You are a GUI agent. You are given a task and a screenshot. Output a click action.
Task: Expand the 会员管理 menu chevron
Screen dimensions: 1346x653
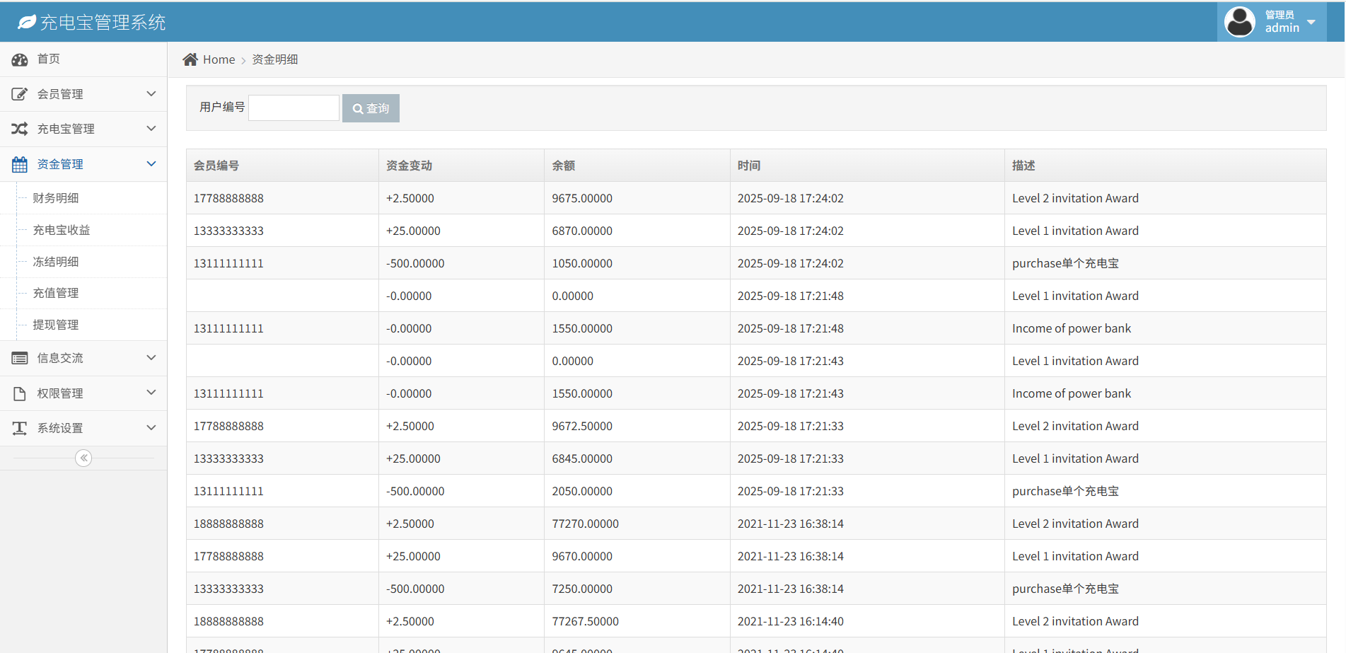[151, 94]
